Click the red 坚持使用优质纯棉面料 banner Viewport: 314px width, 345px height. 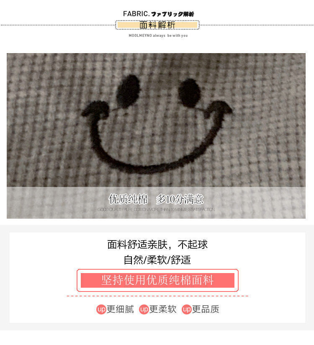(x=157, y=280)
